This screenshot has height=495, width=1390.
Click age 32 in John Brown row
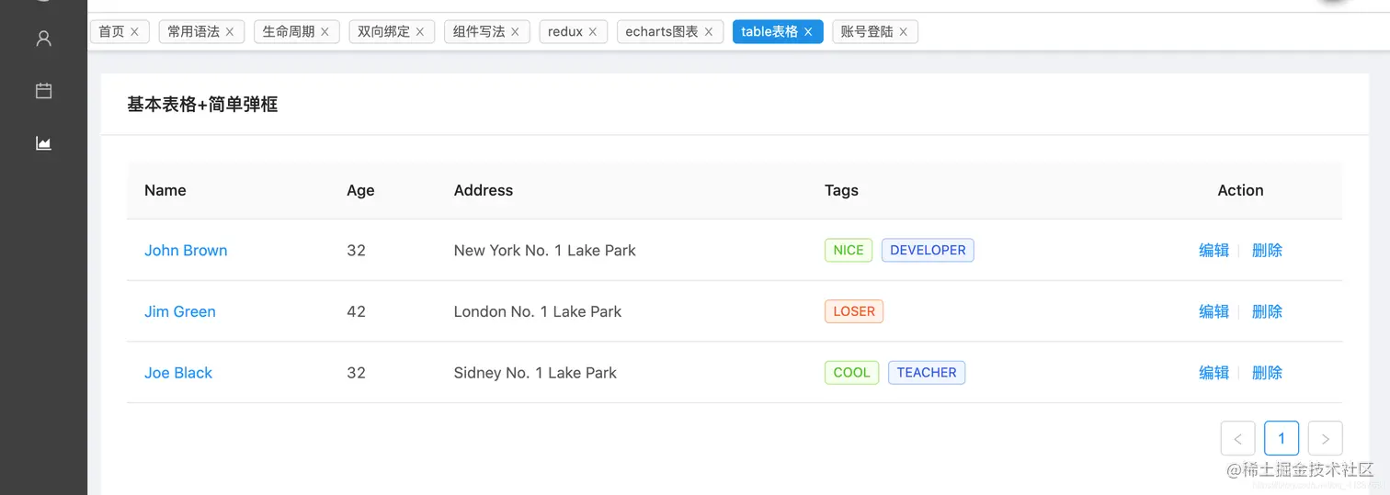click(356, 250)
